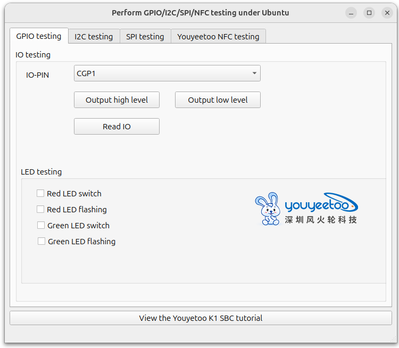Switch to the GPIO testing tab
Image resolution: width=399 pixels, height=348 pixels.
coord(39,36)
